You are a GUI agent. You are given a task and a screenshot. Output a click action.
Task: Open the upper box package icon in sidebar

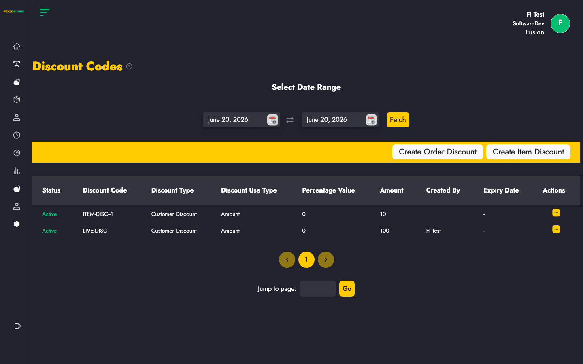click(17, 99)
